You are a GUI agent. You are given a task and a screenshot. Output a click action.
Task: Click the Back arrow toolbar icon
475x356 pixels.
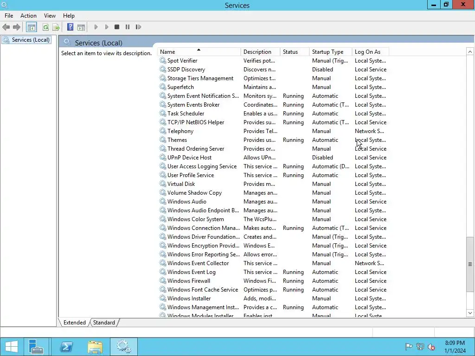click(x=6, y=27)
